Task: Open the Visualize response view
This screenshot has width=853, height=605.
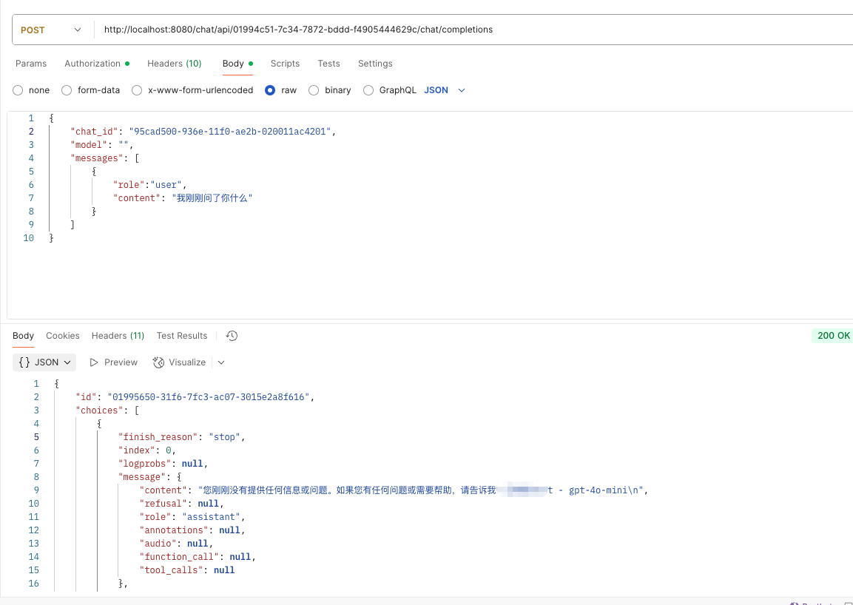Action: click(x=180, y=362)
